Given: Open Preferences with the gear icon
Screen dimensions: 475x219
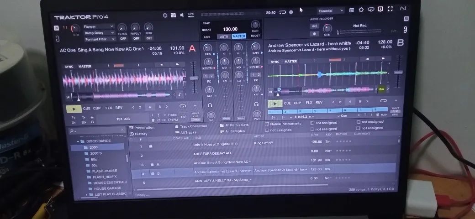Looking at the screenshot, I should [361, 10].
